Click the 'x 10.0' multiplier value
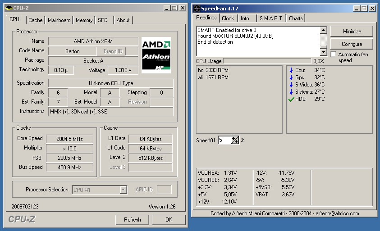380x231 pixels. [x=69, y=149]
